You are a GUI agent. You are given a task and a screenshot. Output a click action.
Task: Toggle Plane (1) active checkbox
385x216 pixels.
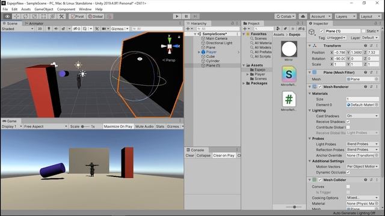(321, 31)
